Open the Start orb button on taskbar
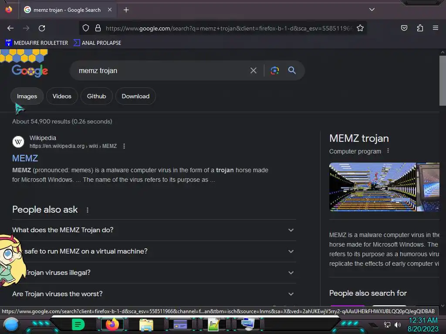The height and width of the screenshot is (334, 446). (x=11, y=324)
